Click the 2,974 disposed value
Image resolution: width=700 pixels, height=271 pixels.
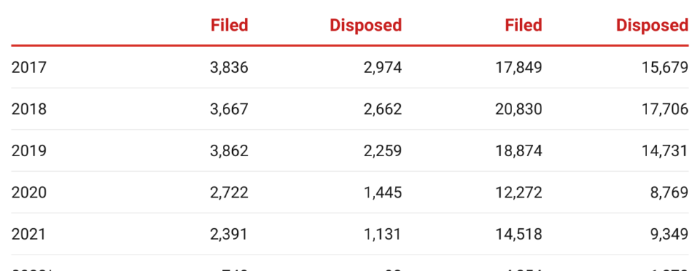point(382,67)
